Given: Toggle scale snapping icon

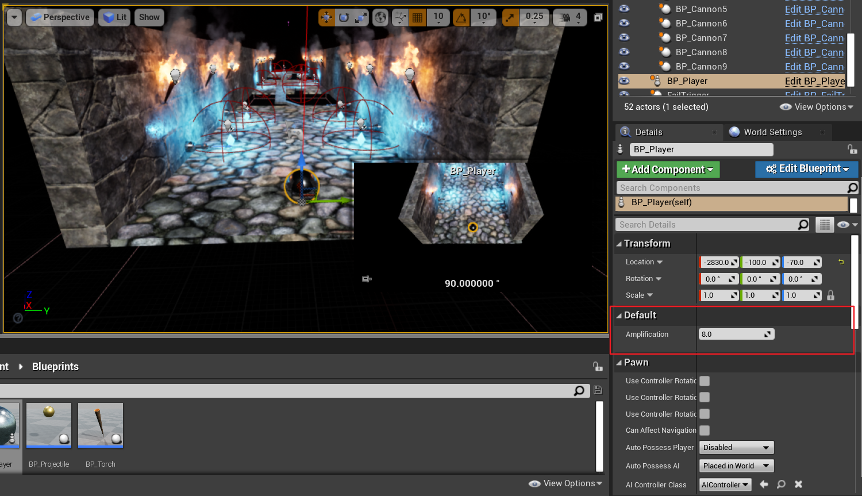Looking at the screenshot, I should pyautogui.click(x=510, y=17).
